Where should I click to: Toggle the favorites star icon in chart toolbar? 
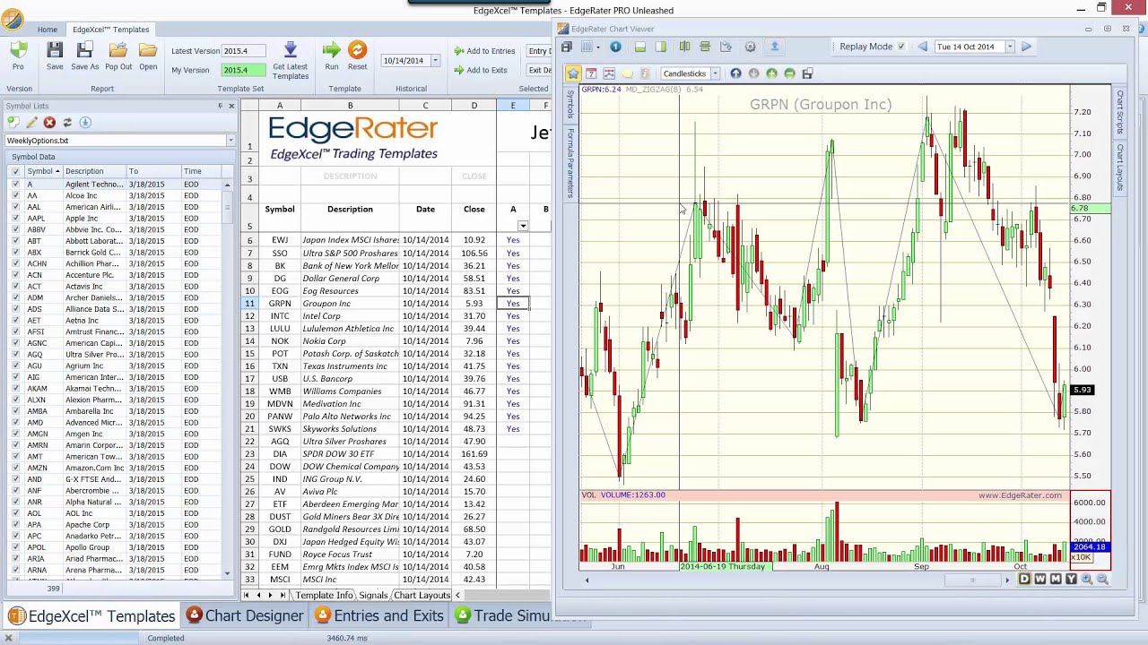[x=573, y=73]
